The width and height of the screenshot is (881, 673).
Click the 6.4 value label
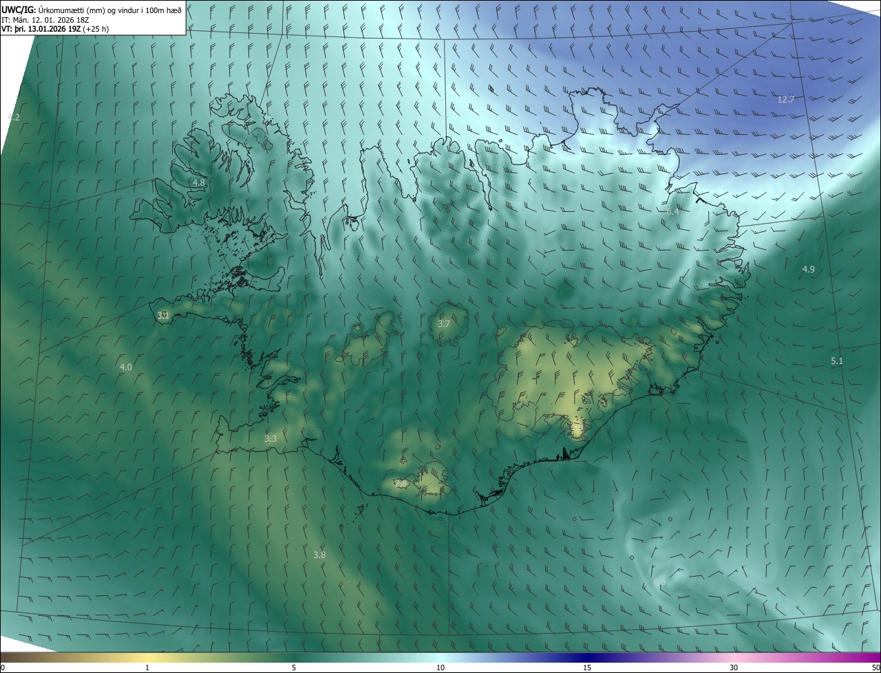point(672,212)
